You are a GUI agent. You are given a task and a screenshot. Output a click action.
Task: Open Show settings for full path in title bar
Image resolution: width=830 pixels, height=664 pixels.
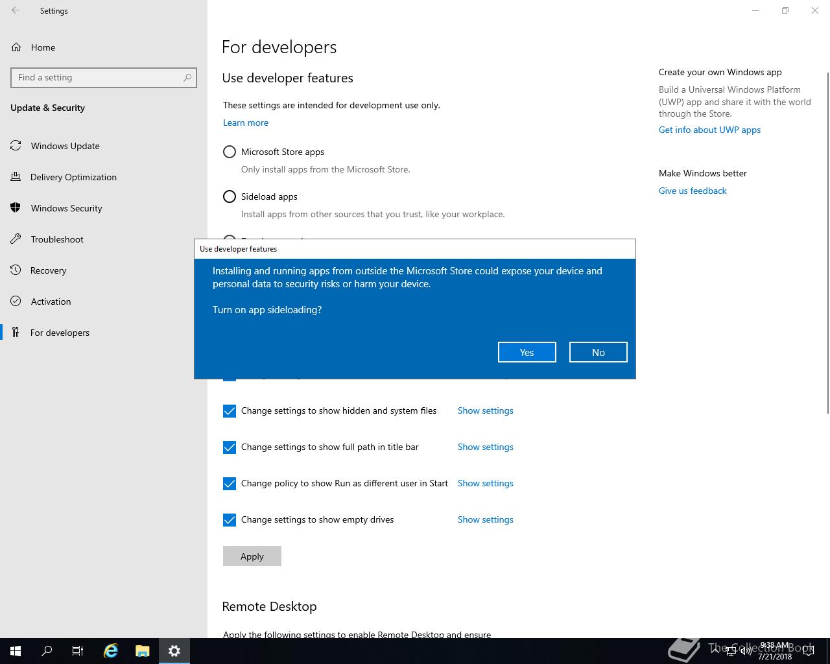[x=486, y=447]
